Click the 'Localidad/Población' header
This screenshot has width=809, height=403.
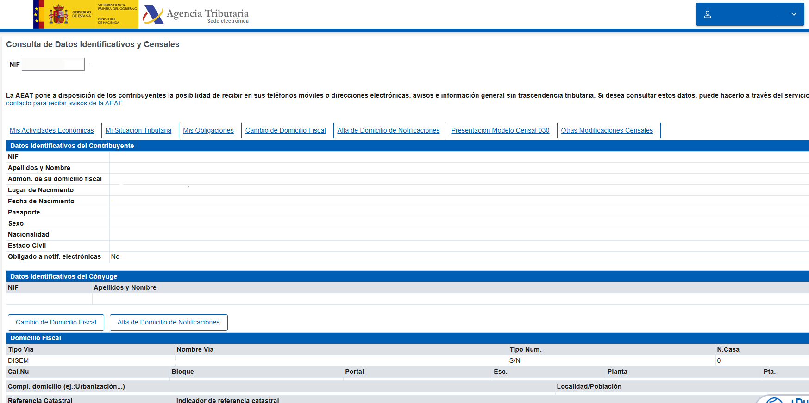pyautogui.click(x=589, y=386)
